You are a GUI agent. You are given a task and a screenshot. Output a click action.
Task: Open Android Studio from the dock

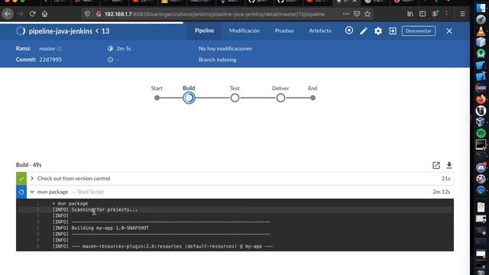coord(481,53)
